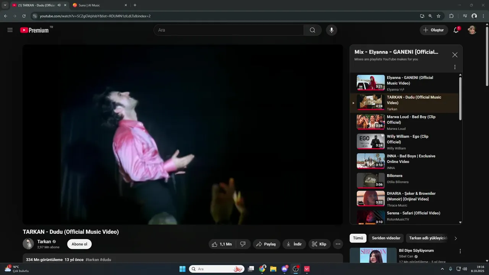489x275 pixels.
Task: Open Chrome zoom indicator in address bar
Action: [x=430, y=16]
